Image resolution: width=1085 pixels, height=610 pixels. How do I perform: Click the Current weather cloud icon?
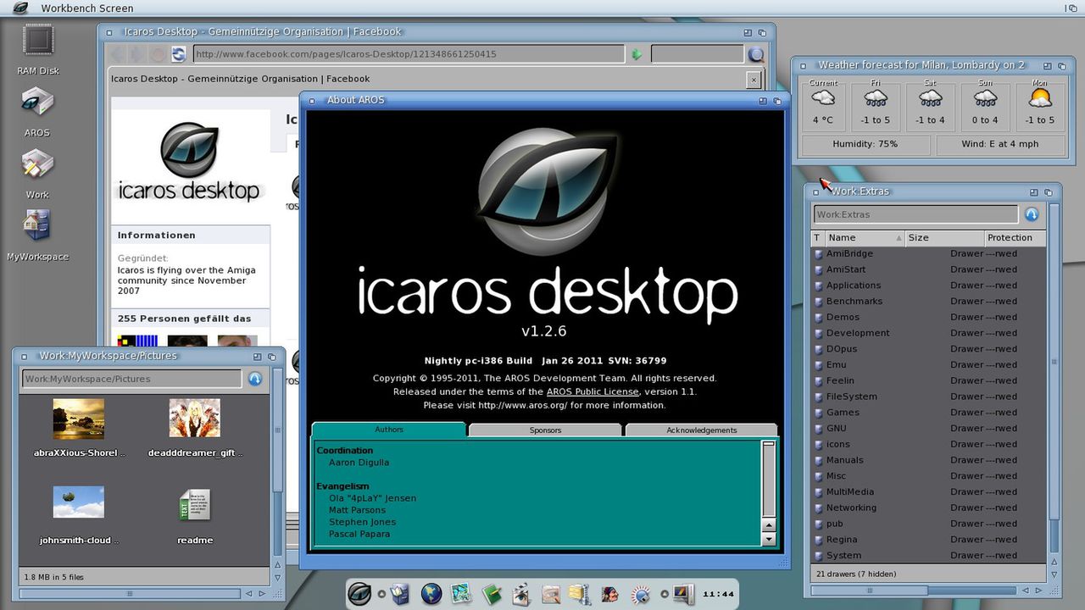(823, 98)
